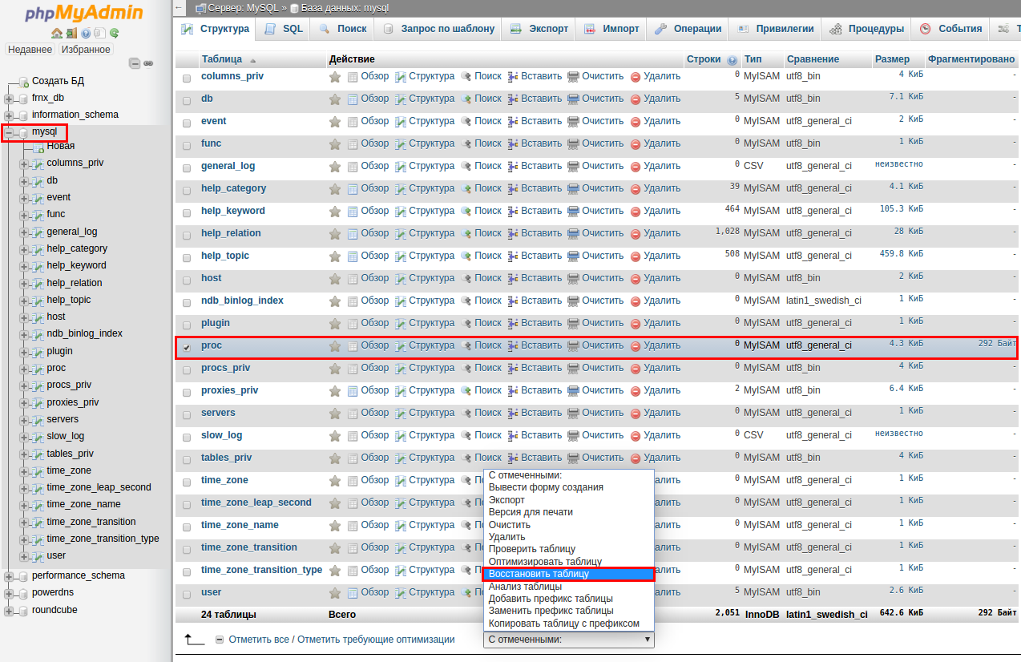The image size is (1021, 662).
Task: Expand the frnx_db database node
Action: [x=9, y=99]
